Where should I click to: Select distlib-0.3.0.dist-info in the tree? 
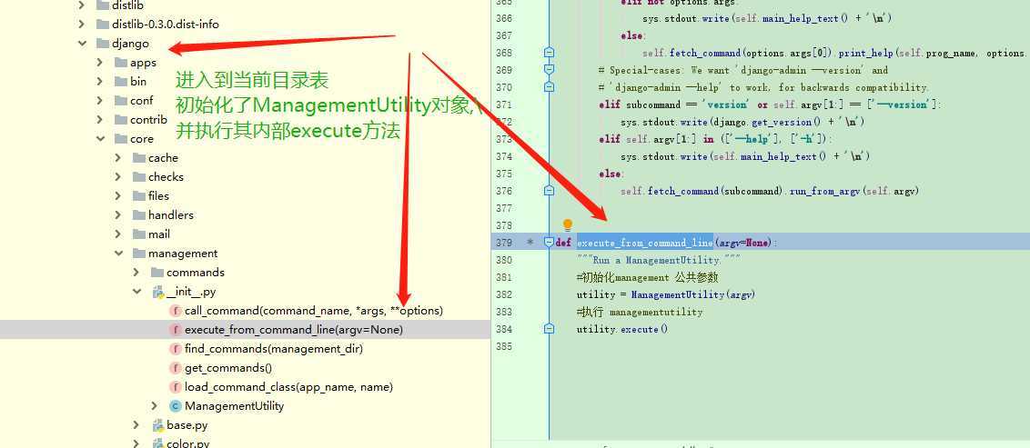coord(166,25)
